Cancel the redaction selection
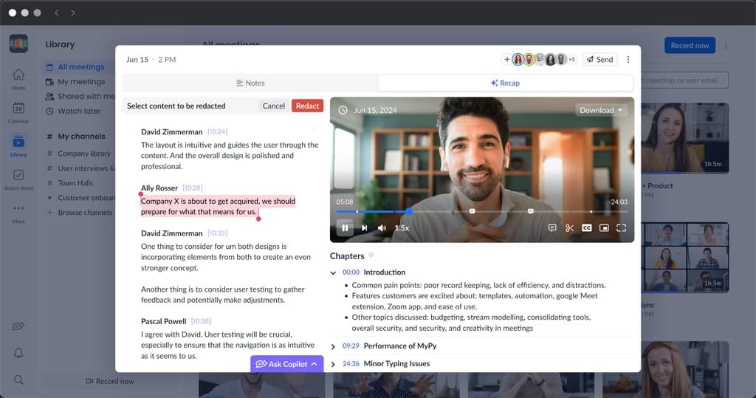This screenshot has height=398, width=756. [x=273, y=106]
